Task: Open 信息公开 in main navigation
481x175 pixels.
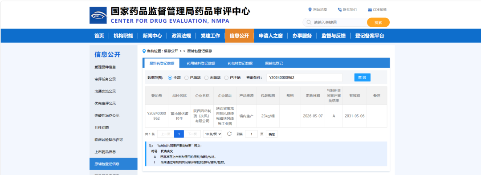Action: pos(239,36)
